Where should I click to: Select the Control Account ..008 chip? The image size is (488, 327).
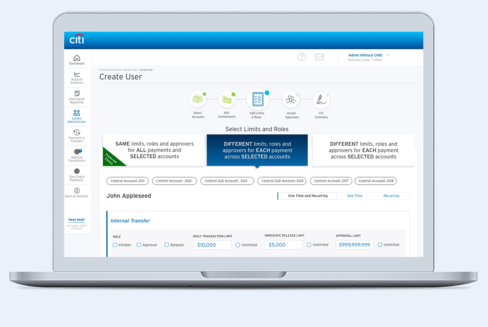(x=375, y=181)
